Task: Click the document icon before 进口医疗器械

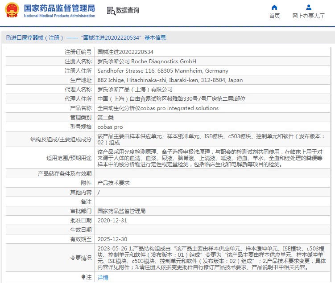Action: [8, 38]
